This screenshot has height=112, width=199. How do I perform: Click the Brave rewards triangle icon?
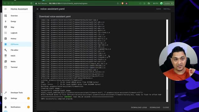coord(127,3)
